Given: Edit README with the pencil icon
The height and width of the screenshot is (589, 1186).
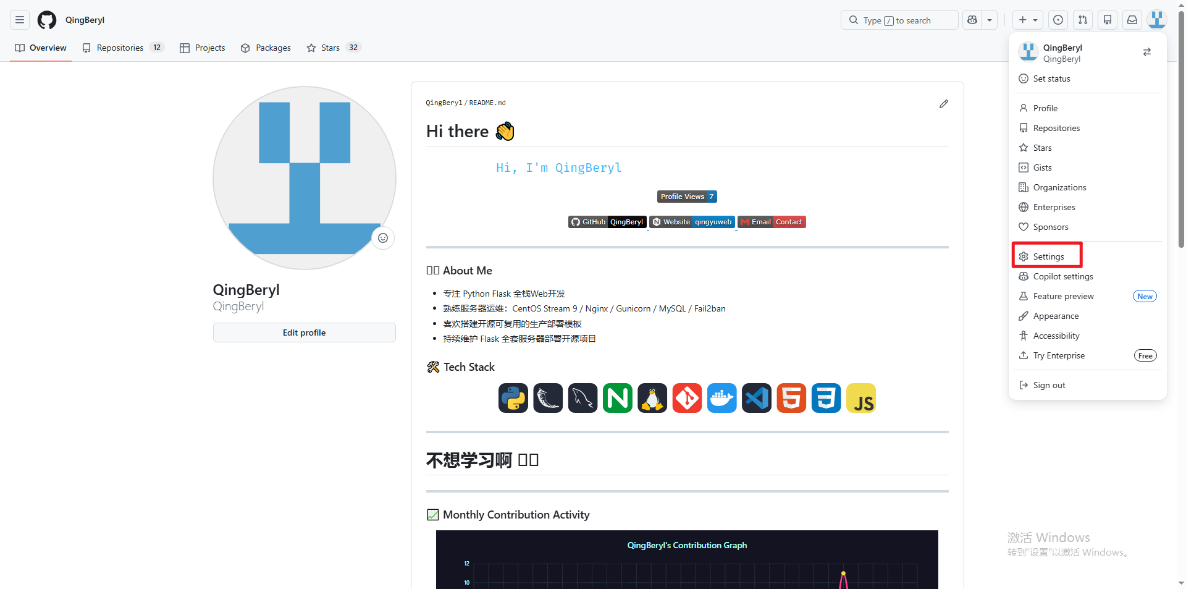Looking at the screenshot, I should pyautogui.click(x=944, y=104).
